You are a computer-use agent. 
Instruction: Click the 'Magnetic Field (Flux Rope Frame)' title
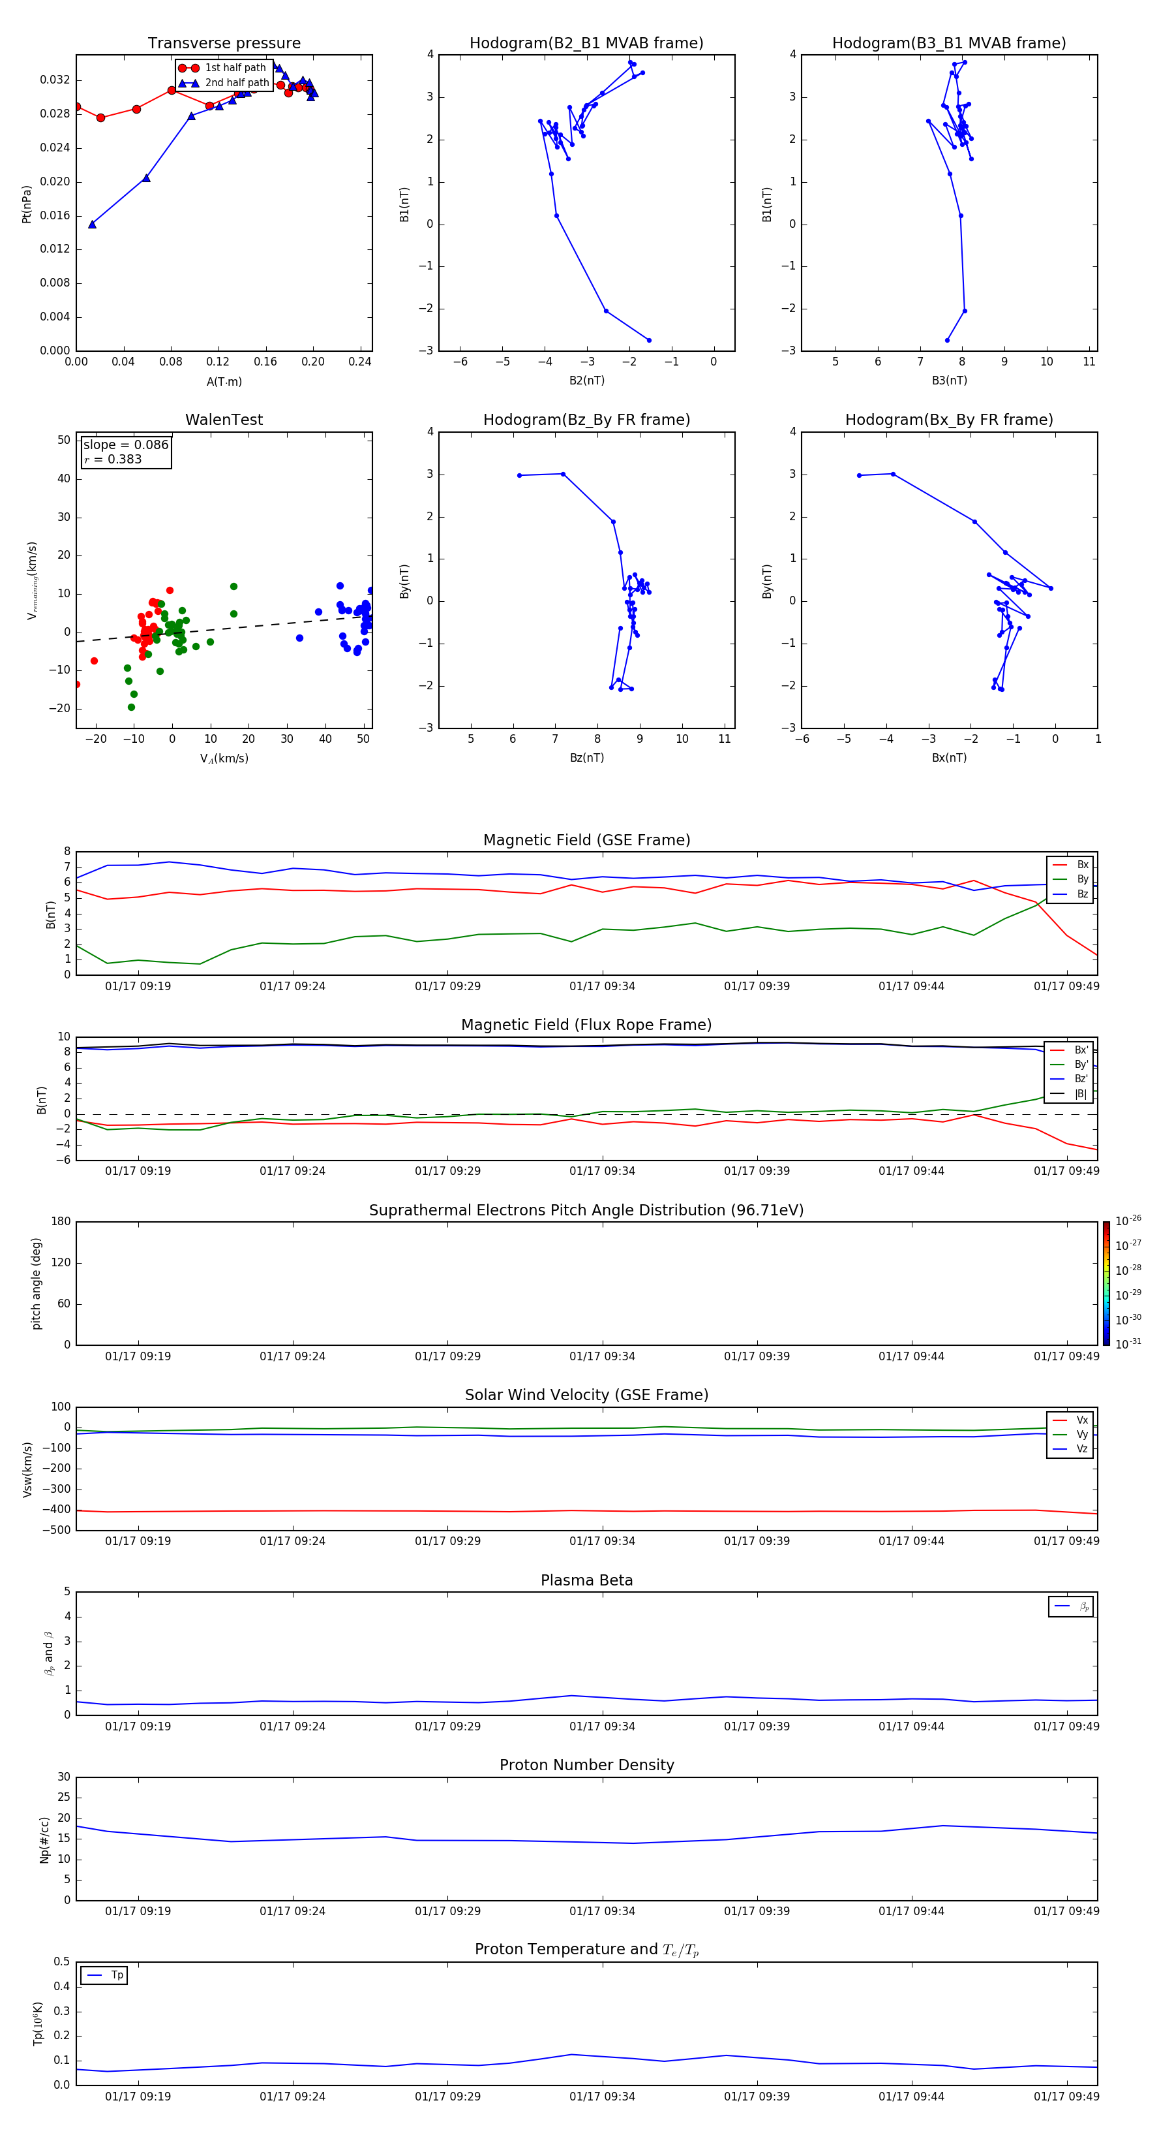(586, 1025)
